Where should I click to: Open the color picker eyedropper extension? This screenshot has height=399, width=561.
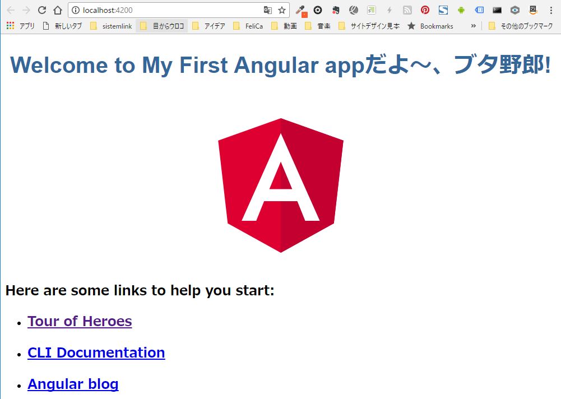pos(302,11)
